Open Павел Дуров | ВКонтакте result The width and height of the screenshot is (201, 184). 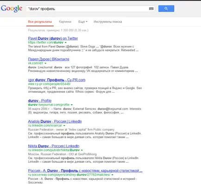coord(49,59)
